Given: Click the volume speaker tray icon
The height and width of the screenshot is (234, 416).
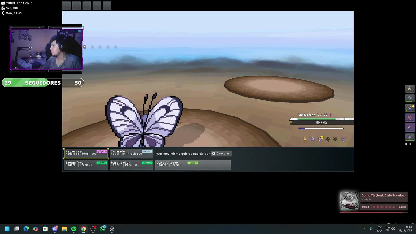Looking at the screenshot, I should coord(393,229).
